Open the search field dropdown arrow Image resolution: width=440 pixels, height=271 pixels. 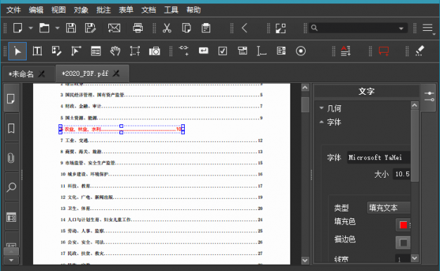coord(401,28)
